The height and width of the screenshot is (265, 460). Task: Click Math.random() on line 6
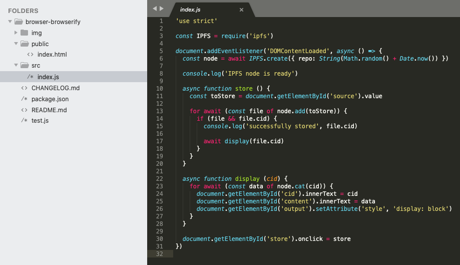click(x=366, y=59)
